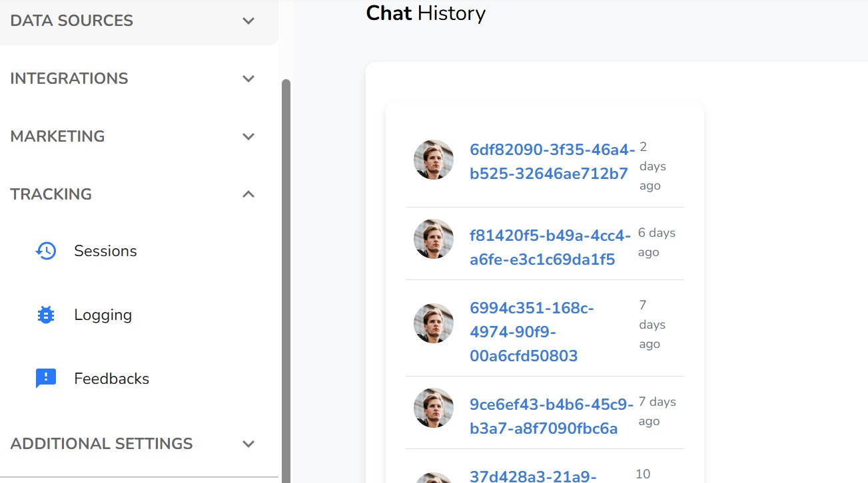Expand the Integrations section chevron

pyautogui.click(x=248, y=79)
